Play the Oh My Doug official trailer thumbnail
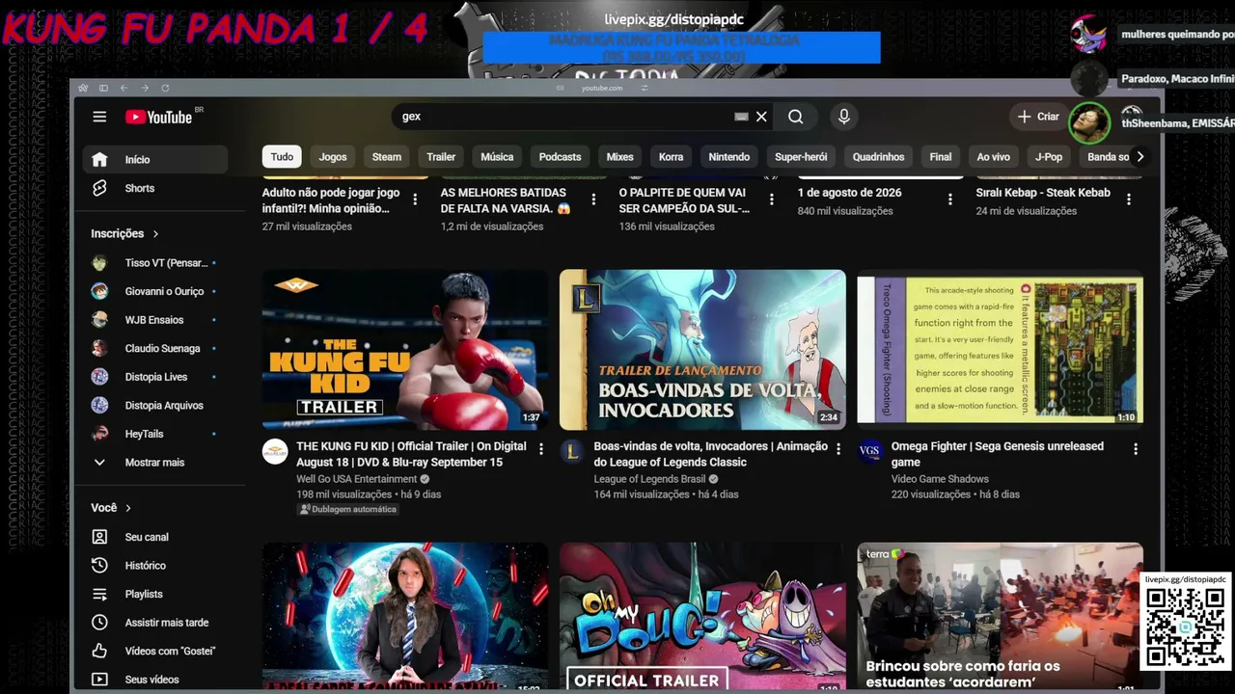Viewport: 1235px width, 694px height. click(x=702, y=618)
